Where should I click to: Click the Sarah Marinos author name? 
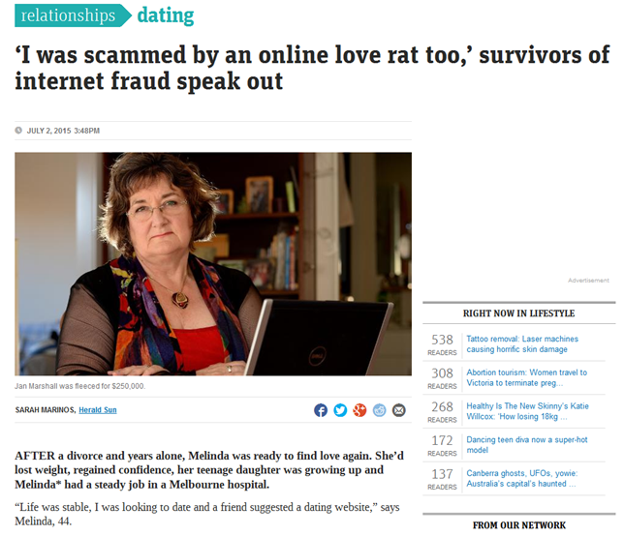(45, 409)
